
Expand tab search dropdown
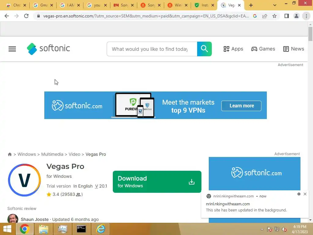[x=275, y=6]
